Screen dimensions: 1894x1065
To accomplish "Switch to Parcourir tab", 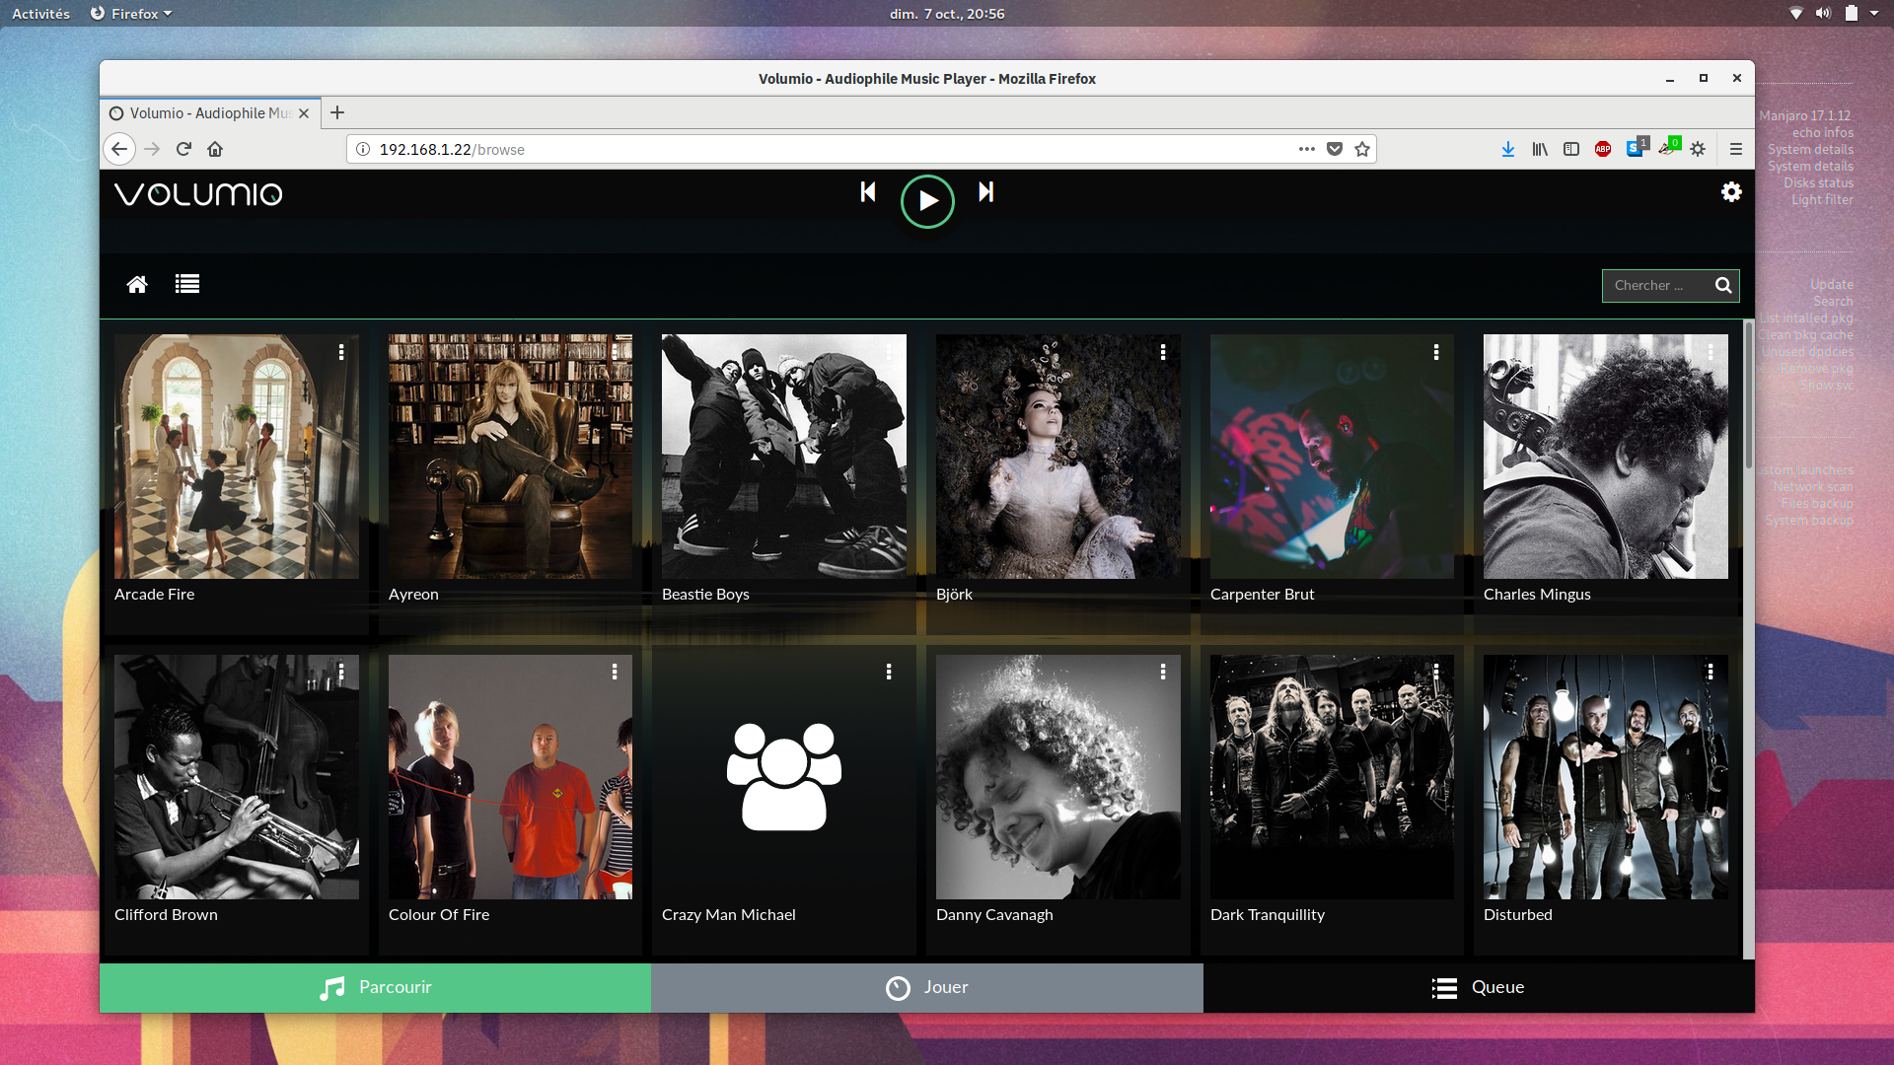I will coord(375,988).
